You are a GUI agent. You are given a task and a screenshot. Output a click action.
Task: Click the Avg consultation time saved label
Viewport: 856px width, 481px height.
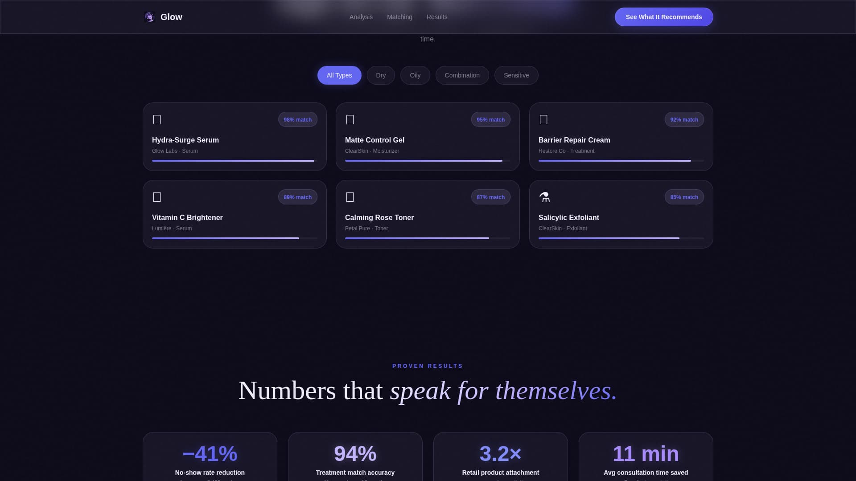pos(646,473)
